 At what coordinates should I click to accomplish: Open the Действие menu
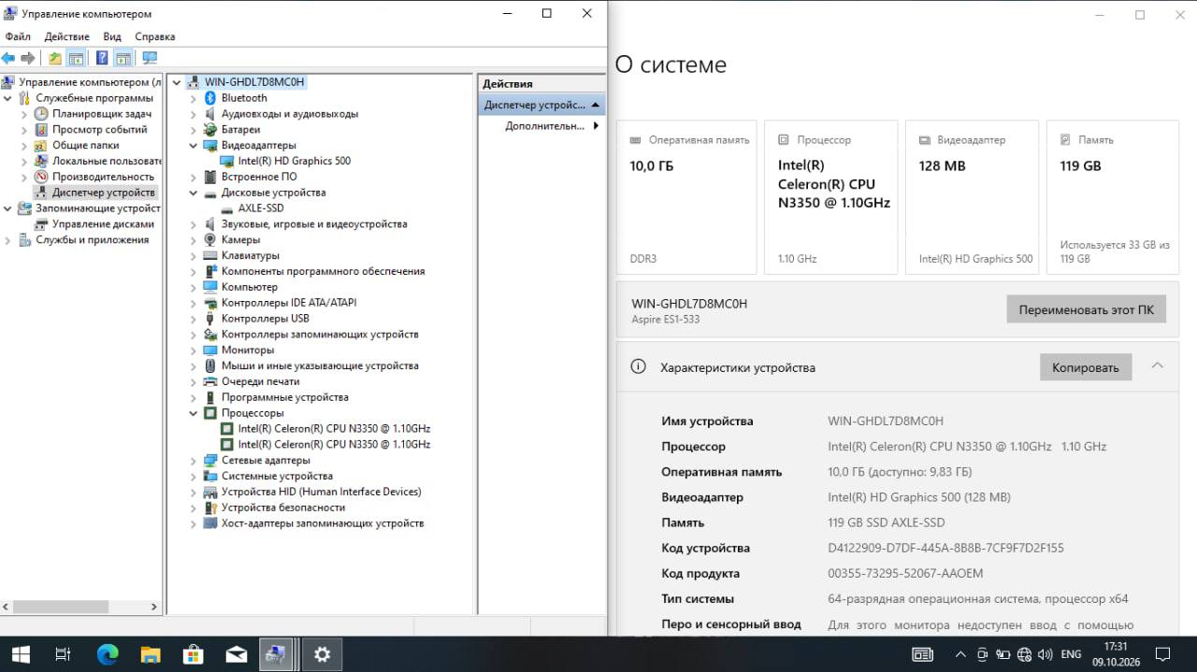pyautogui.click(x=67, y=36)
